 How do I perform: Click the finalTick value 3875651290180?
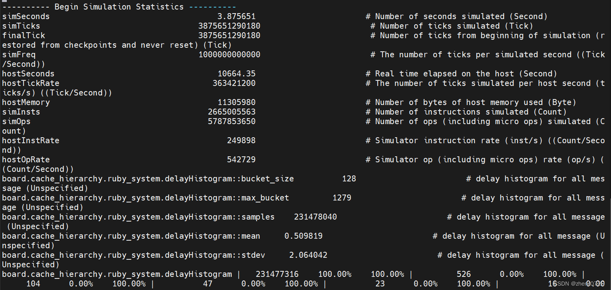click(229, 35)
